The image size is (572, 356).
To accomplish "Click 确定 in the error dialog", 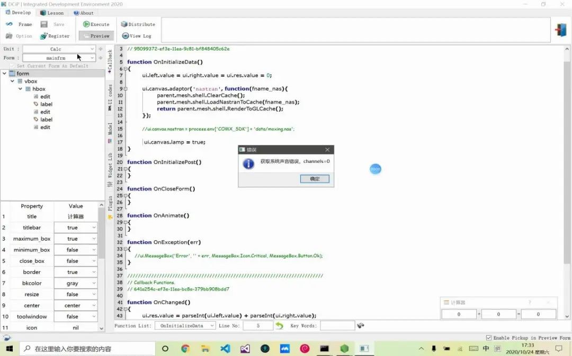I will point(315,179).
